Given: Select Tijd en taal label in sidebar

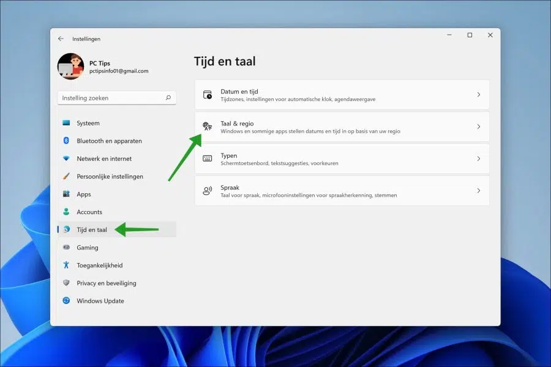Looking at the screenshot, I should point(92,230).
